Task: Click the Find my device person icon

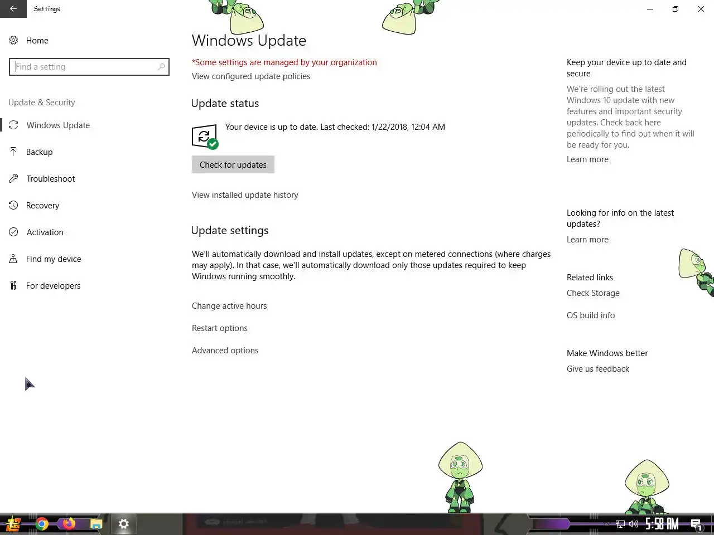Action: click(13, 259)
